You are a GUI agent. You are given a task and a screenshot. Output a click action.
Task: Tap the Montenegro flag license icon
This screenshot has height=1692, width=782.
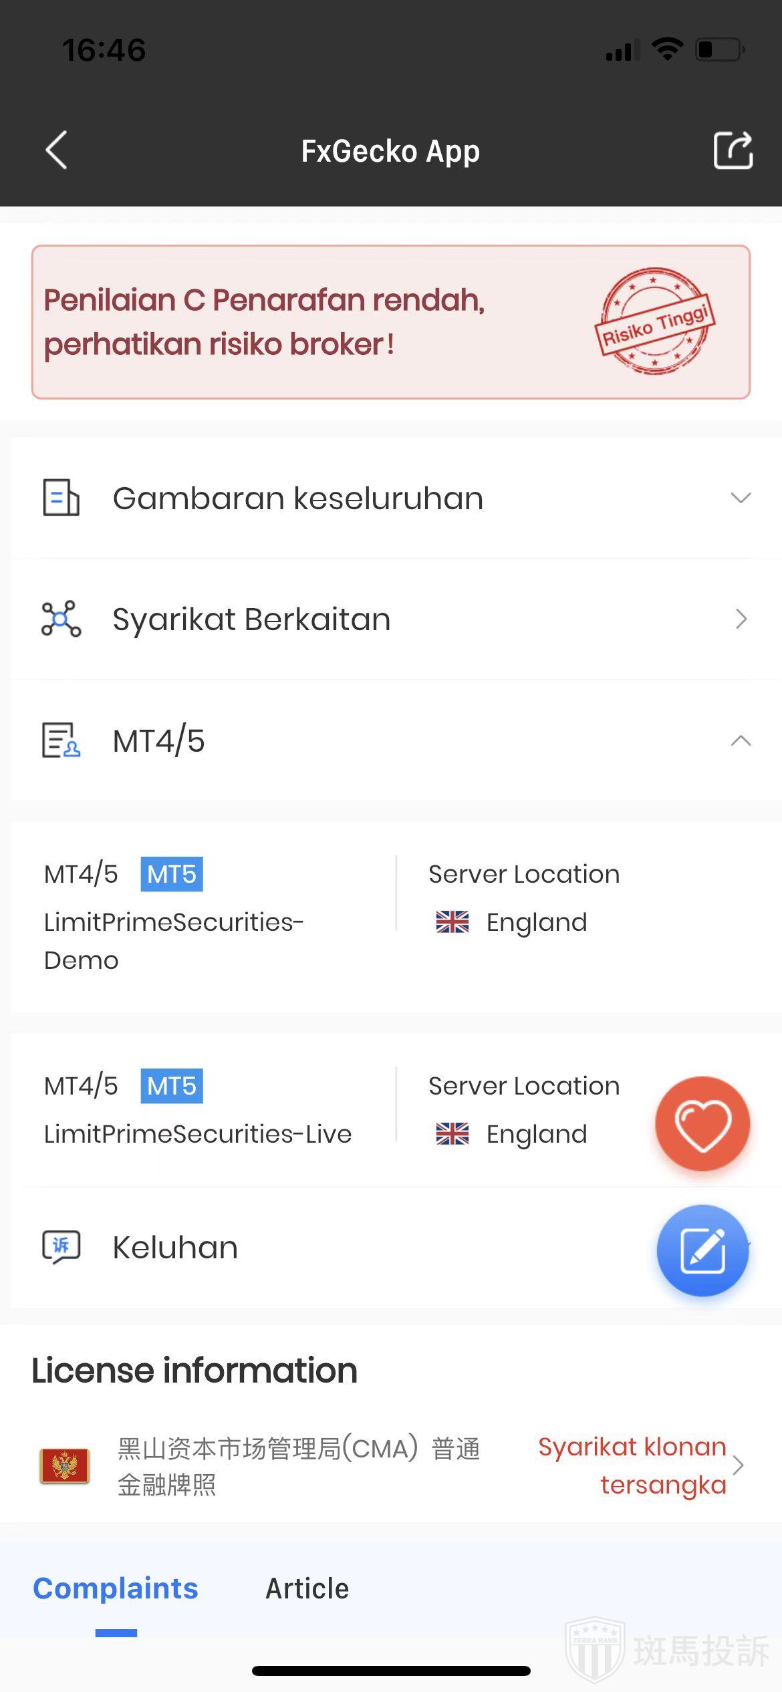click(x=64, y=1466)
